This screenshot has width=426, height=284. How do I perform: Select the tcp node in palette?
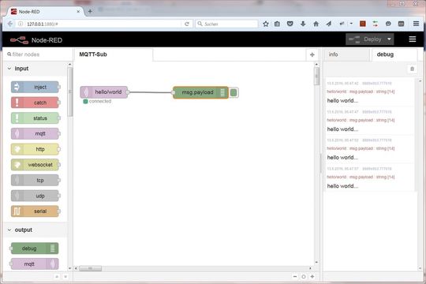click(x=35, y=180)
